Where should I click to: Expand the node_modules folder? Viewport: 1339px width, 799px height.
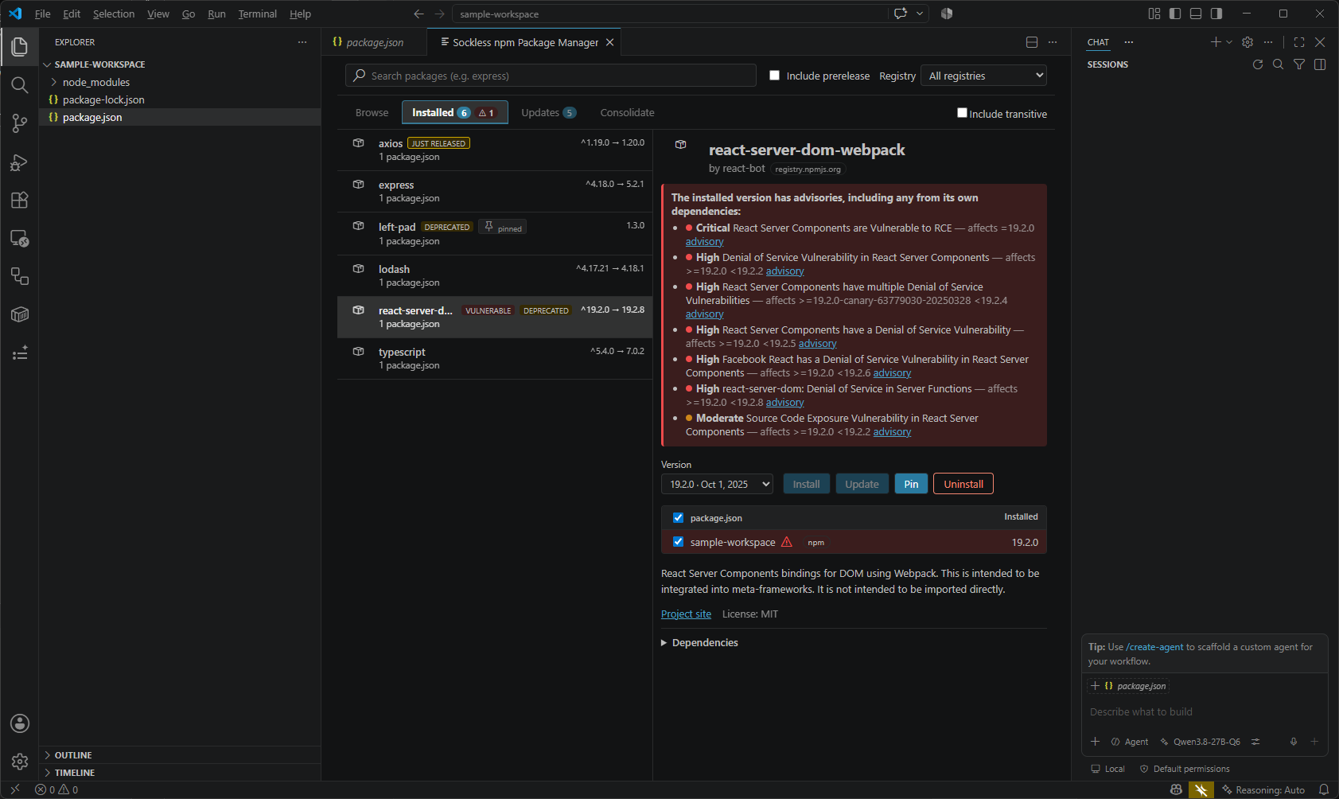pyautogui.click(x=95, y=82)
